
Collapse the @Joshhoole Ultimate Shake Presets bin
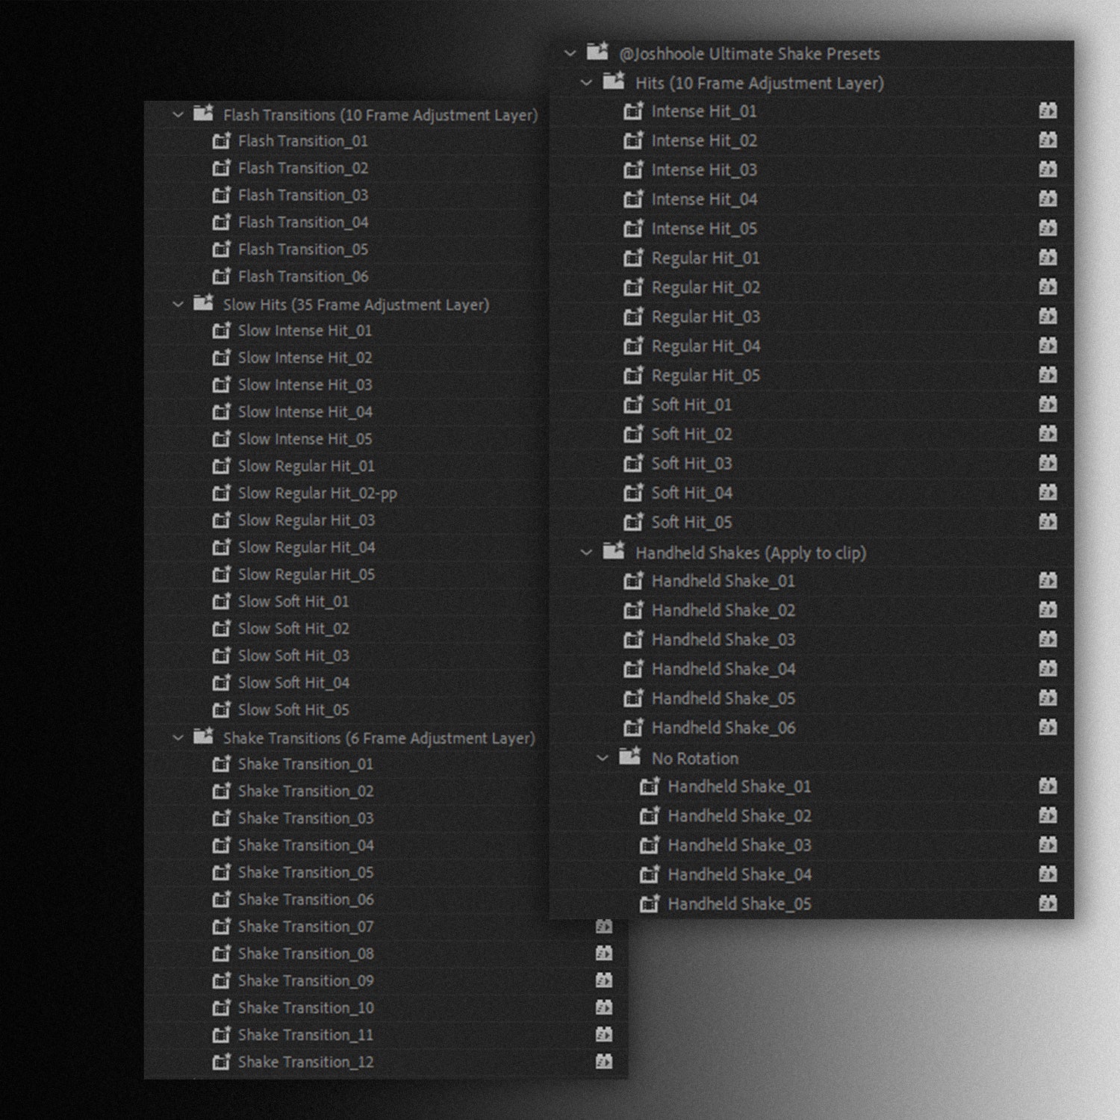click(570, 54)
